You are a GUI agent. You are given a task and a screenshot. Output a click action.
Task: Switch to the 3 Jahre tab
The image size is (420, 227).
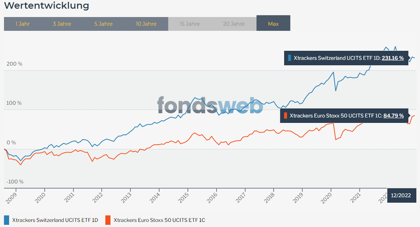click(62, 24)
